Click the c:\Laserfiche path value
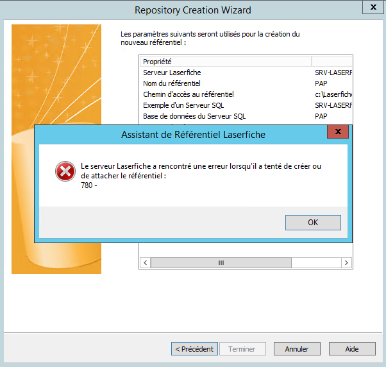The height and width of the screenshot is (367, 386). (333, 94)
